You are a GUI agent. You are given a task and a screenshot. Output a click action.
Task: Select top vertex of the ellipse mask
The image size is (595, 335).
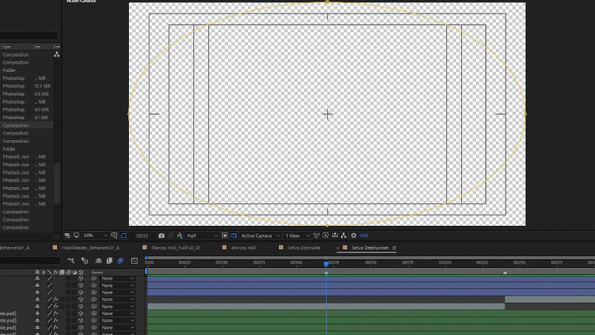pos(327,2)
